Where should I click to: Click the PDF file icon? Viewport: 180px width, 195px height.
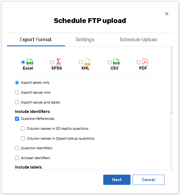coord(145,62)
